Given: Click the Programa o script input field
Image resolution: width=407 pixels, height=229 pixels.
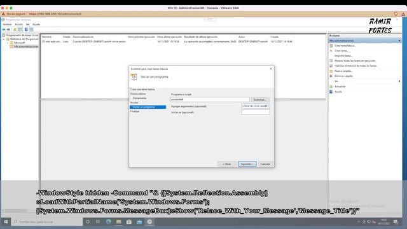Looking at the screenshot, I should pyautogui.click(x=210, y=99).
